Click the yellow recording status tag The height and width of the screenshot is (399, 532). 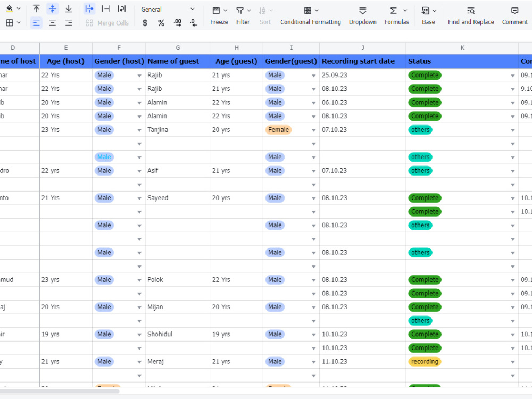coord(425,362)
